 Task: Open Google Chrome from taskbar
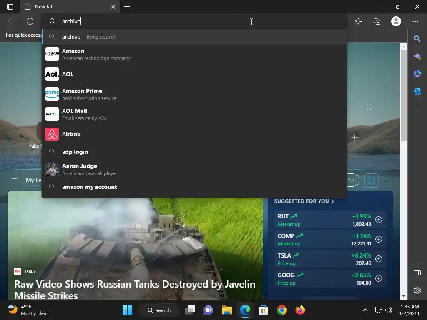click(x=282, y=310)
